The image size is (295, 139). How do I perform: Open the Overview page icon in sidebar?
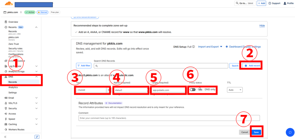tap(6, 22)
